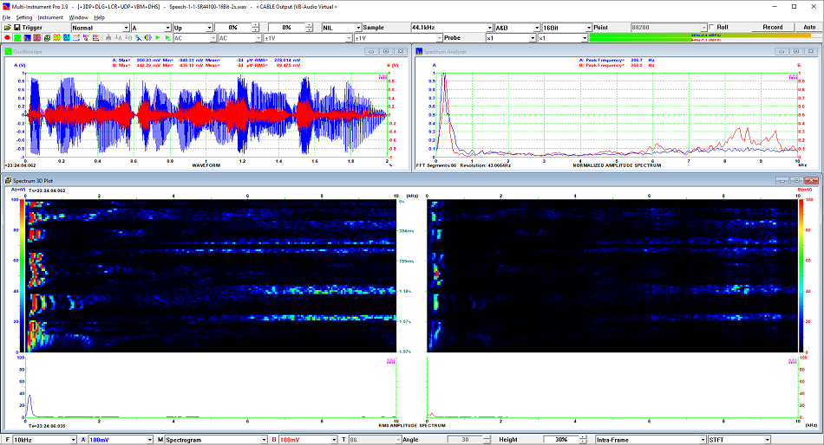This screenshot has height=445, width=824.
Task: Expand the 44.1kHz sample rate dropdown
Action: pyautogui.click(x=488, y=28)
